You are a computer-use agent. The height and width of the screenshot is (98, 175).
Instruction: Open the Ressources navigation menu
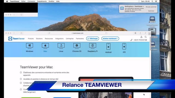tap(49, 39)
